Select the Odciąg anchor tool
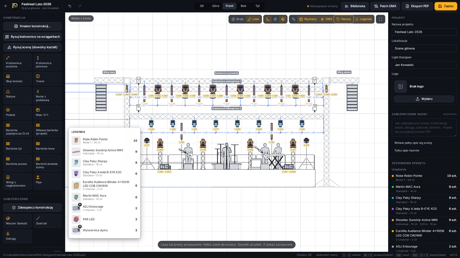460x258 pixels. (18, 236)
